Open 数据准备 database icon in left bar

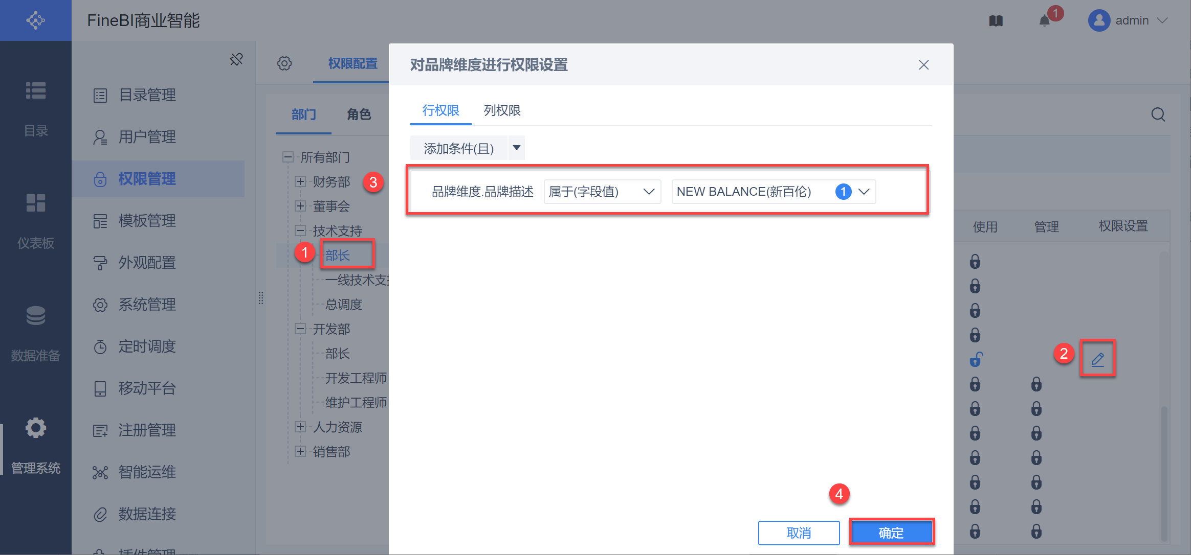click(x=36, y=316)
